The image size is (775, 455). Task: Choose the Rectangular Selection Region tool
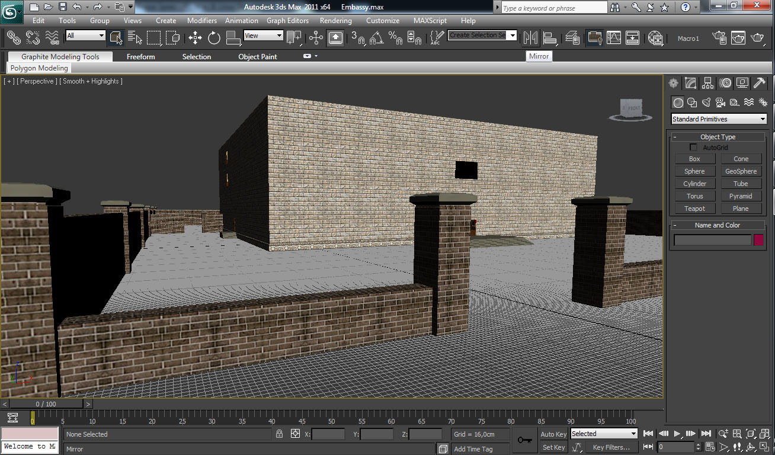(x=154, y=38)
